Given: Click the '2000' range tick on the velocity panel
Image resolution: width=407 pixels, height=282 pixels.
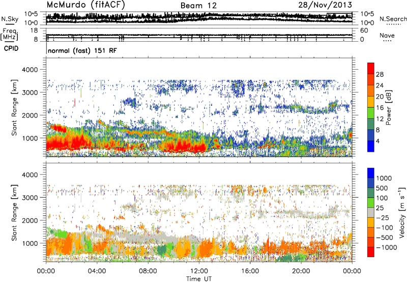Looking at the screenshot, I should pos(30,220).
